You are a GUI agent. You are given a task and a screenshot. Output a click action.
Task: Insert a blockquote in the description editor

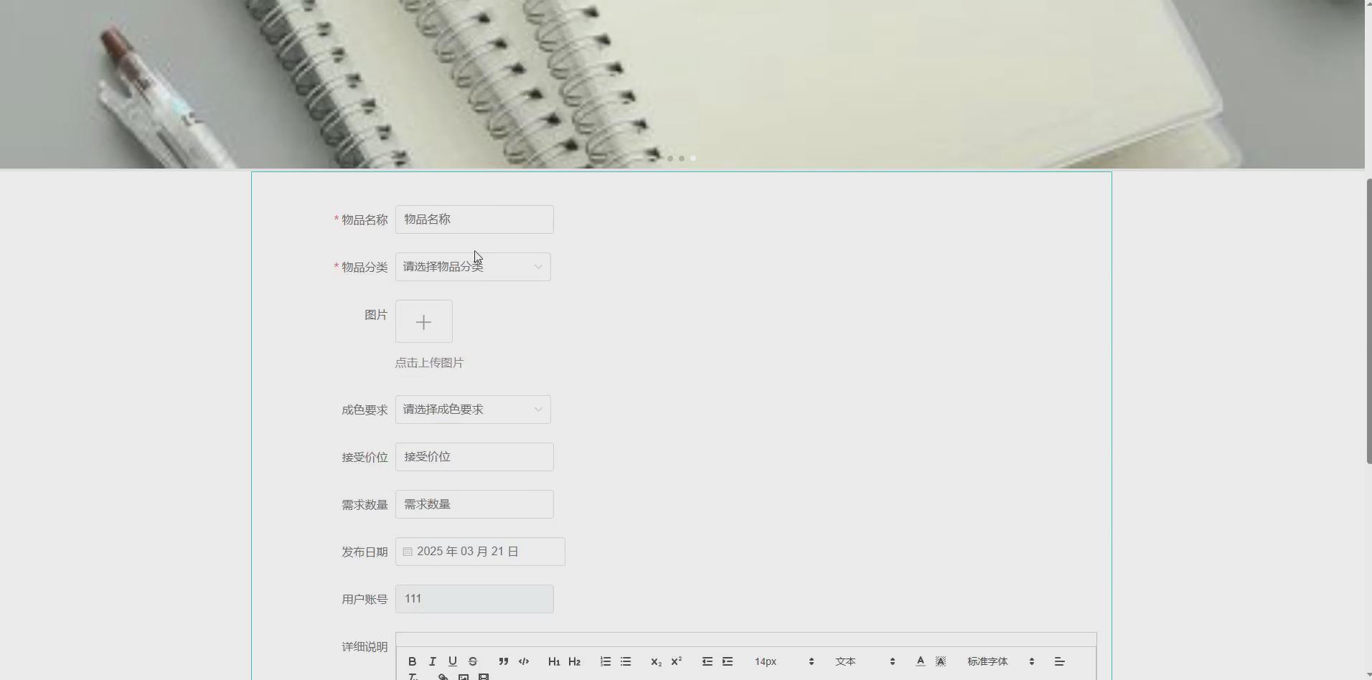pos(503,661)
